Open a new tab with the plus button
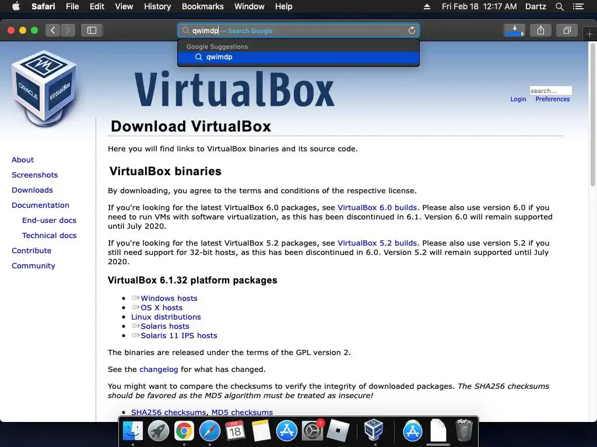 tap(589, 34)
